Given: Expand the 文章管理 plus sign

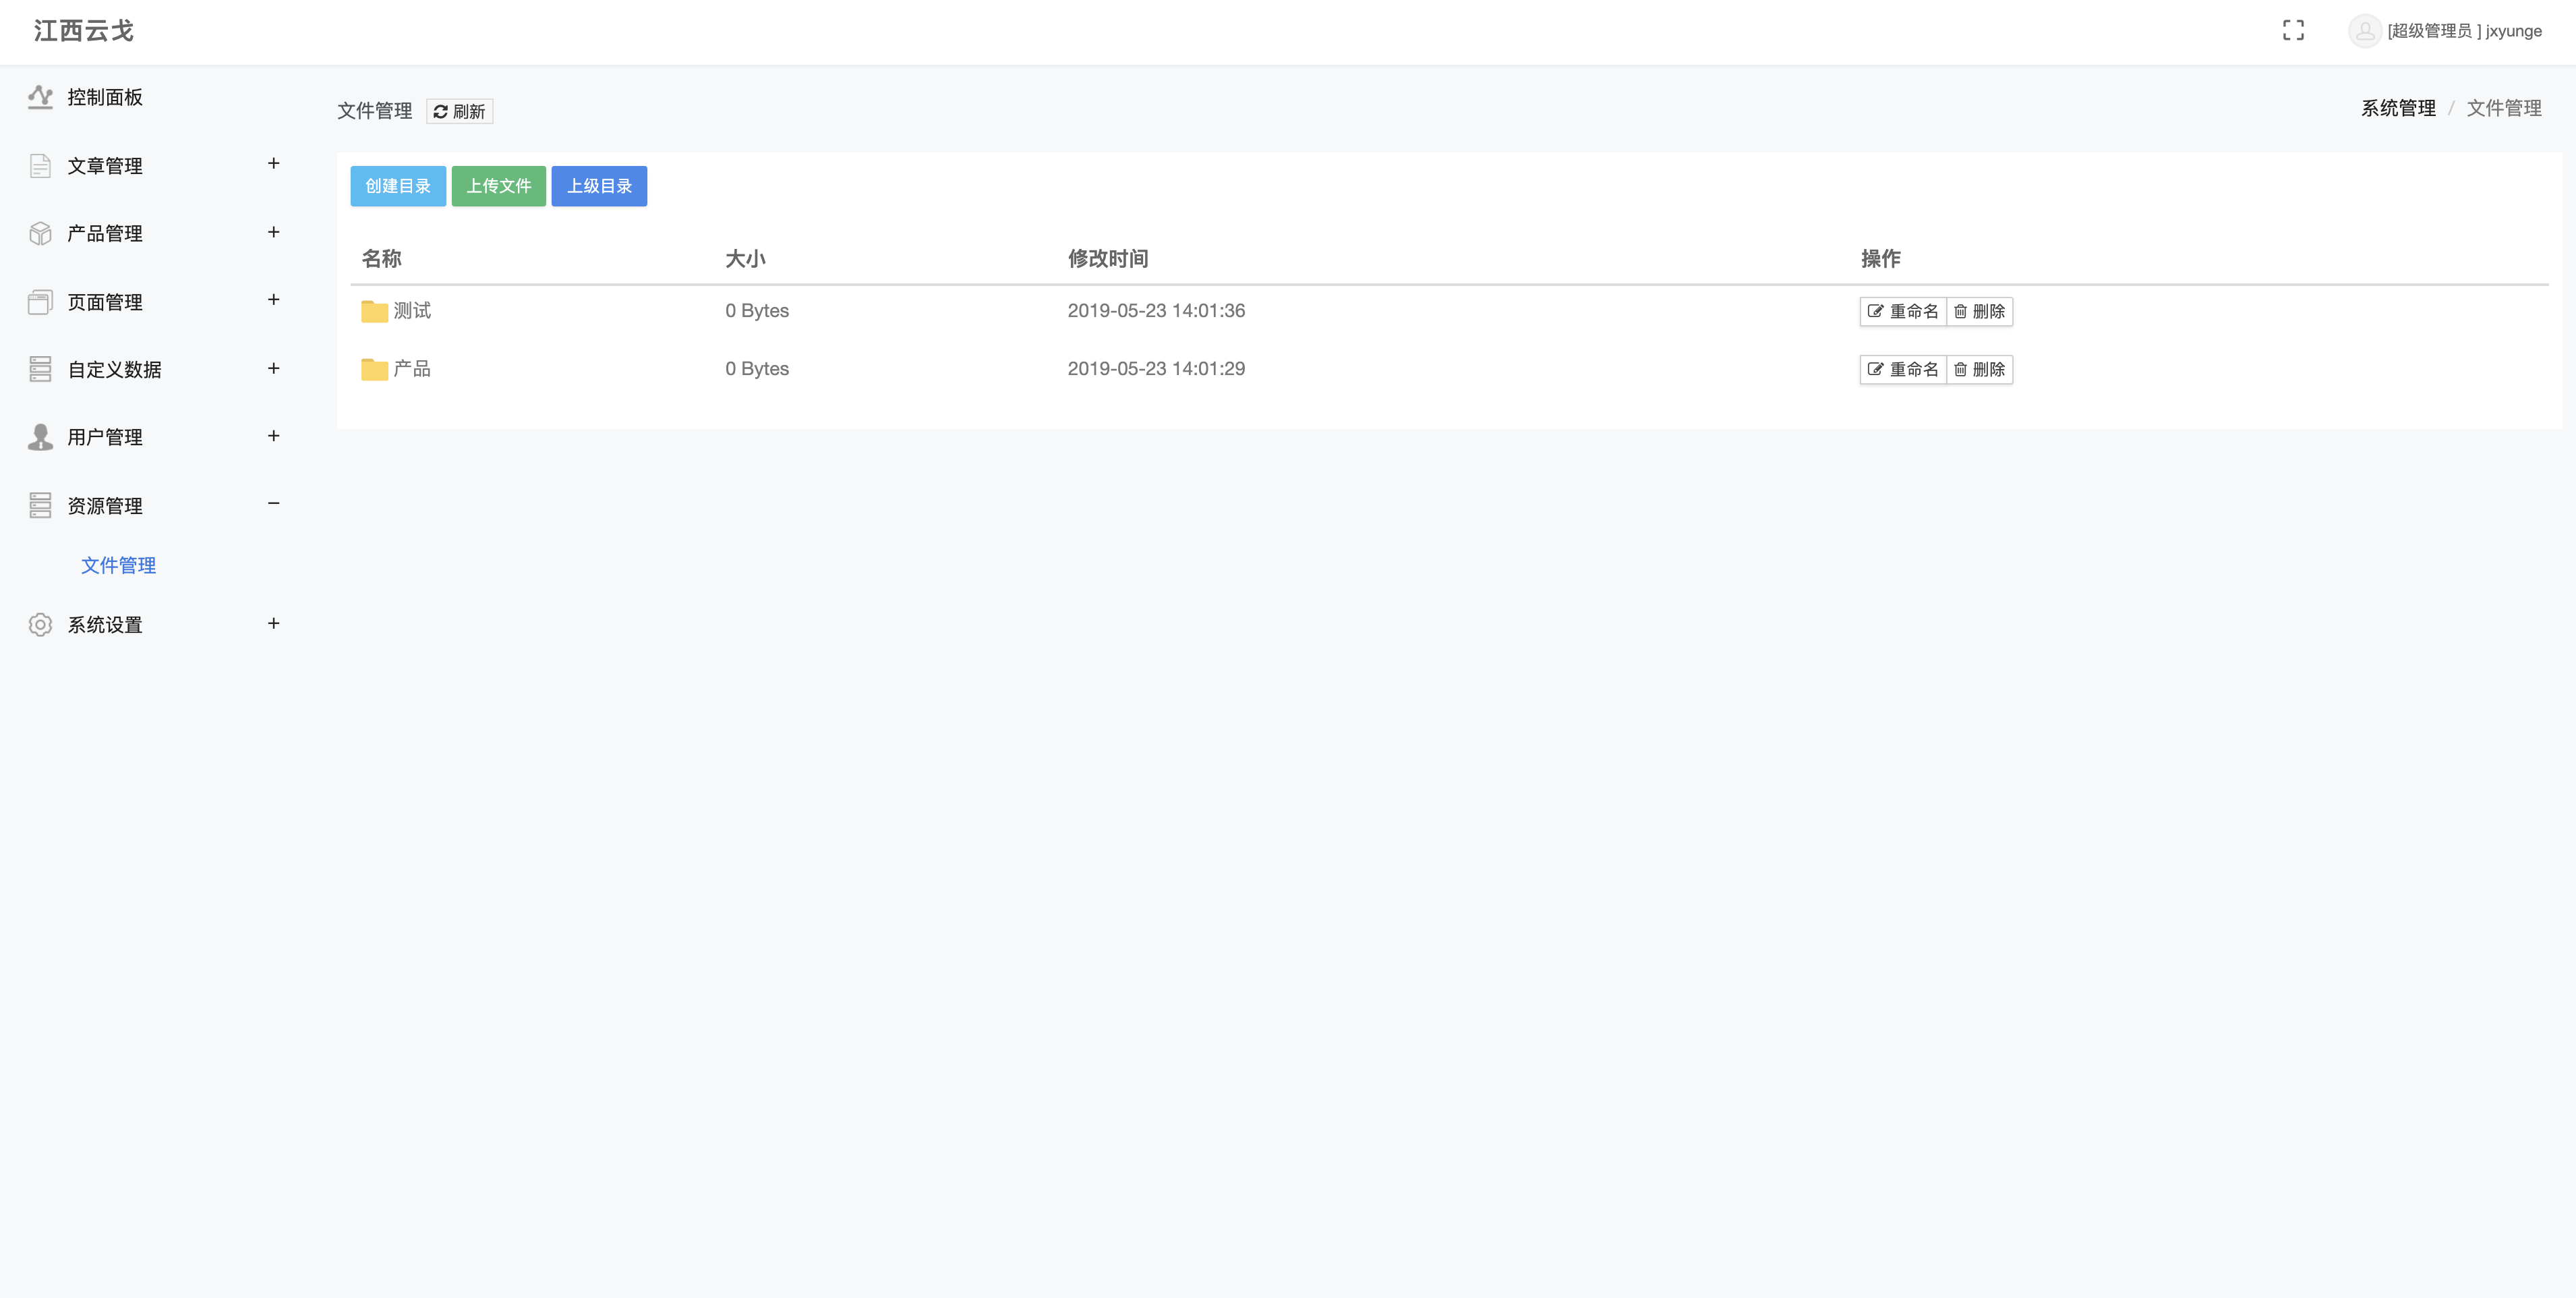Looking at the screenshot, I should click(x=273, y=163).
